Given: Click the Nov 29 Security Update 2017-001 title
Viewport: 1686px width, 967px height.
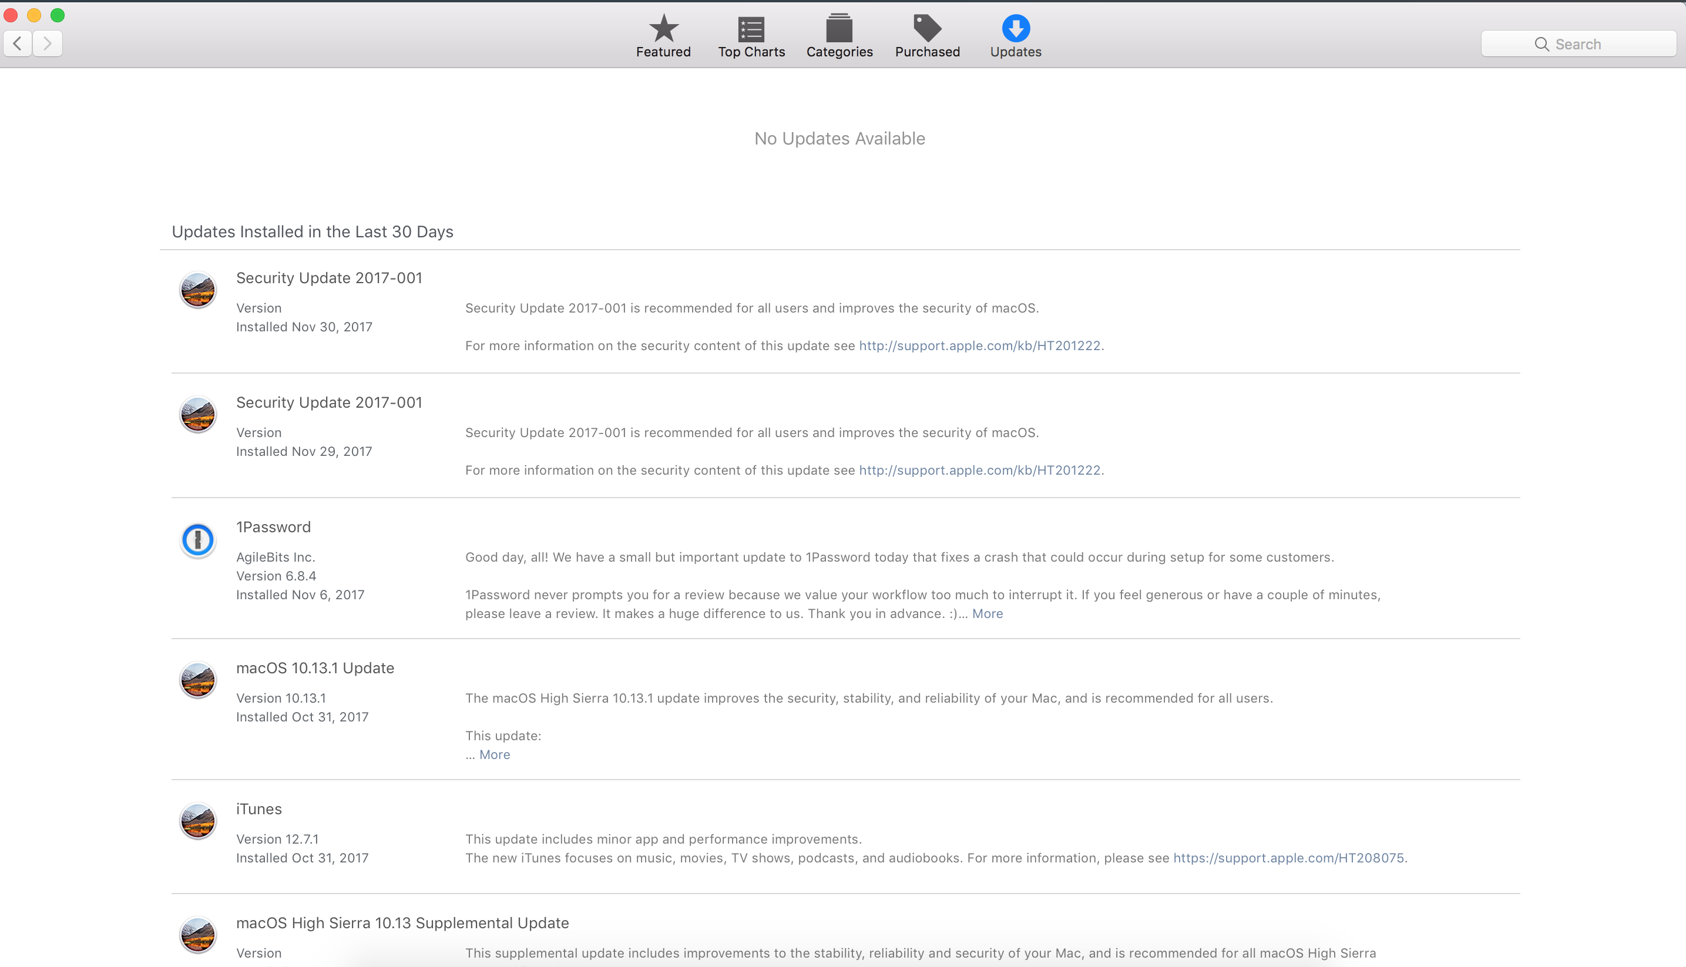Looking at the screenshot, I should point(330,402).
